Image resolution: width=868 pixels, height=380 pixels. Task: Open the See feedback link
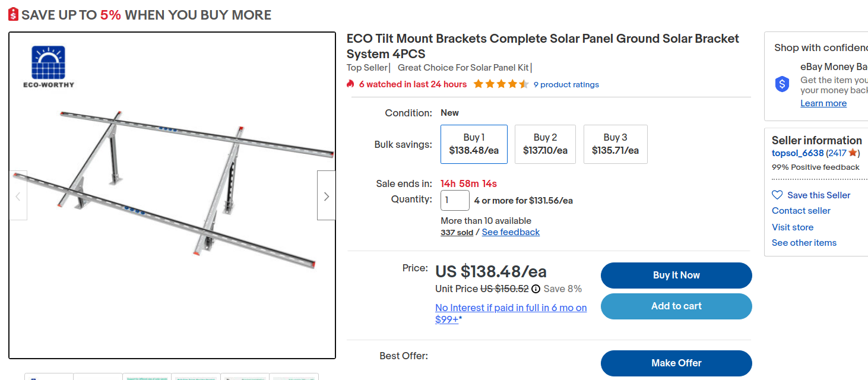pyautogui.click(x=511, y=232)
